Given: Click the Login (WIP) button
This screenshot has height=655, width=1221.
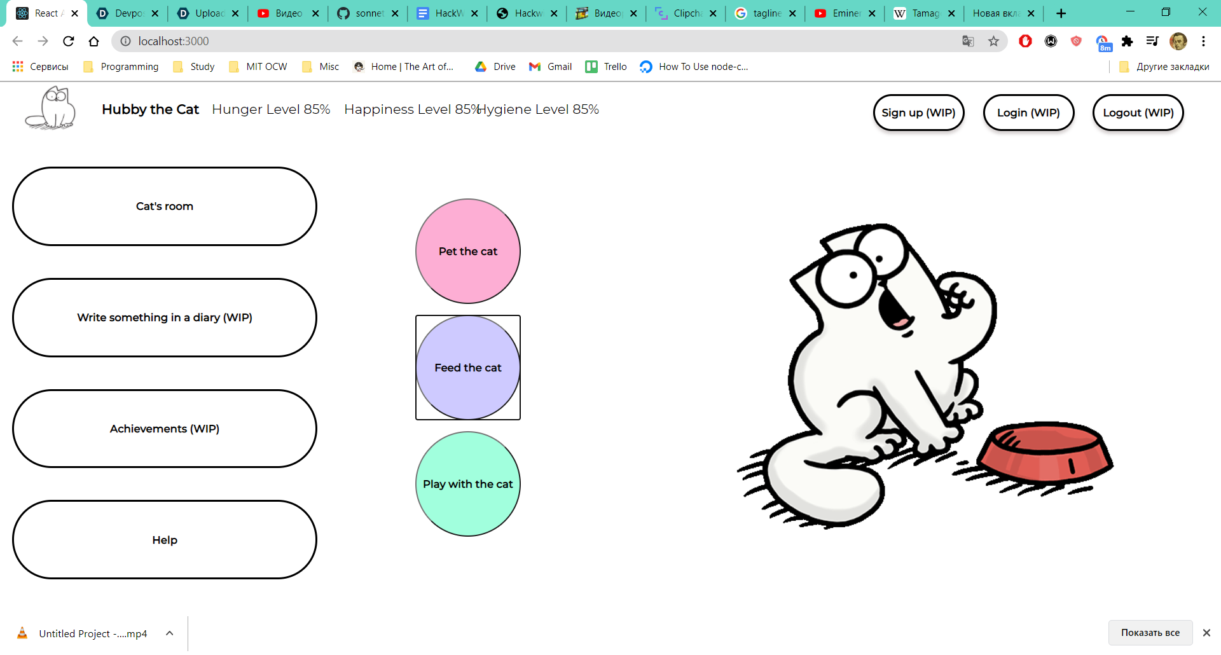Looking at the screenshot, I should click(x=1028, y=113).
